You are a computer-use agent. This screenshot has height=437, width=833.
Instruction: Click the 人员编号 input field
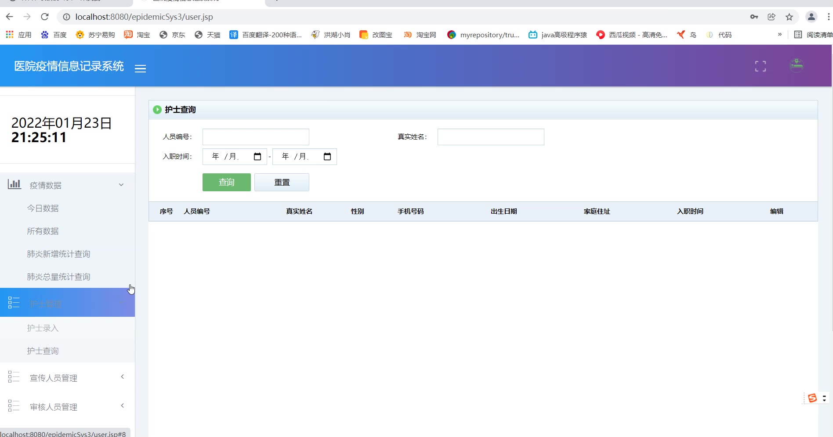pos(256,137)
